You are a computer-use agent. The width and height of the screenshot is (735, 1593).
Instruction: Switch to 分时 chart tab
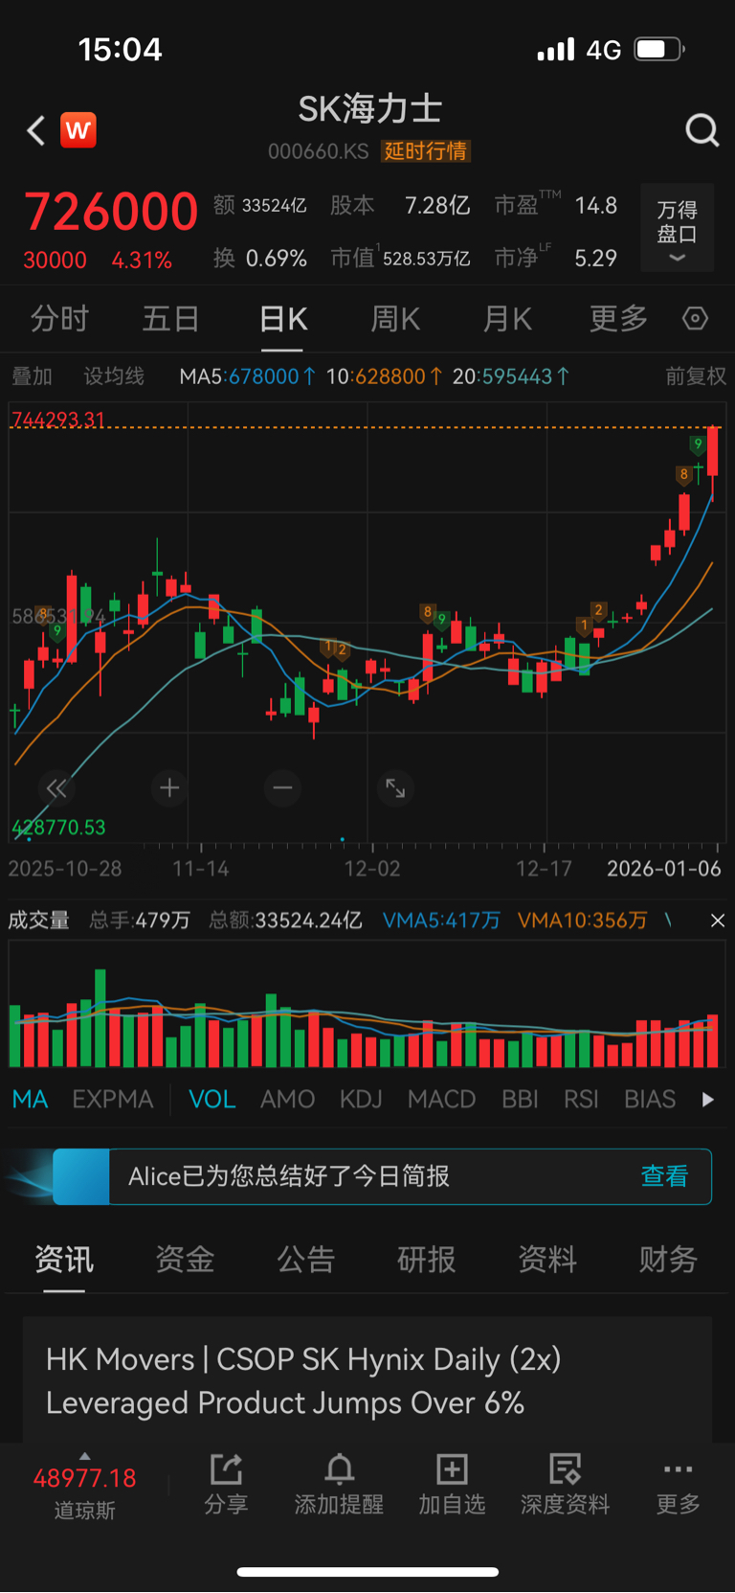(59, 318)
